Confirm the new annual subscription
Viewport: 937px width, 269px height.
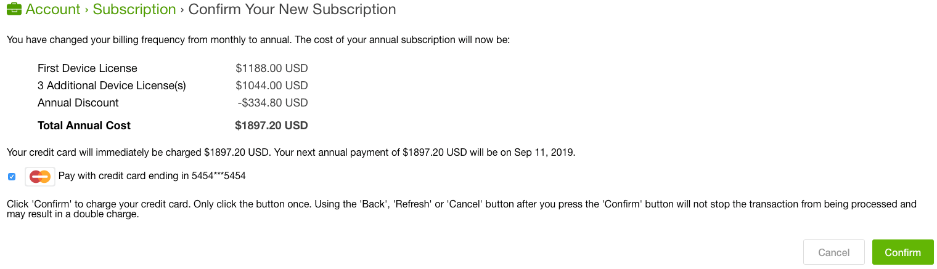(902, 252)
